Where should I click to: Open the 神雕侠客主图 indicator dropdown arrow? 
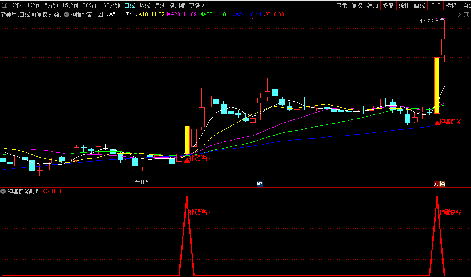point(66,14)
